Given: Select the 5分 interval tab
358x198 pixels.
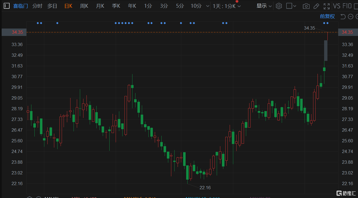Looking at the screenshot, I should [180, 6].
